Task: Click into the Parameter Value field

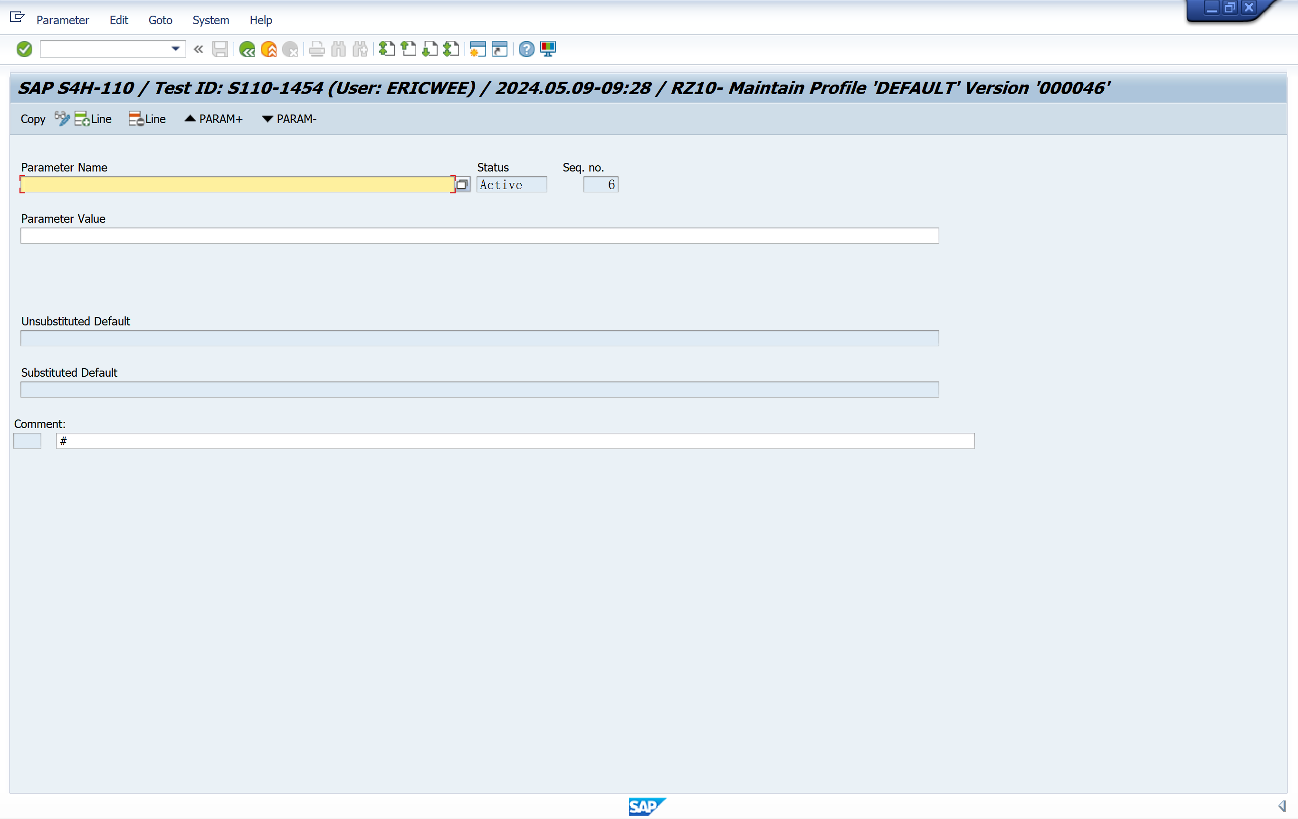Action: [x=479, y=236]
